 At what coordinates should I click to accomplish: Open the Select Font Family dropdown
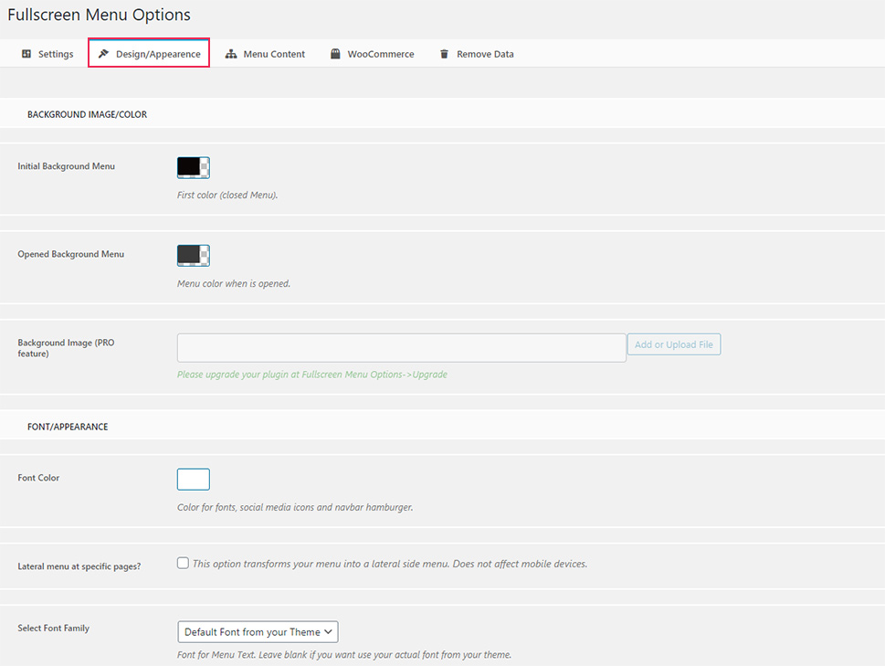click(x=258, y=631)
